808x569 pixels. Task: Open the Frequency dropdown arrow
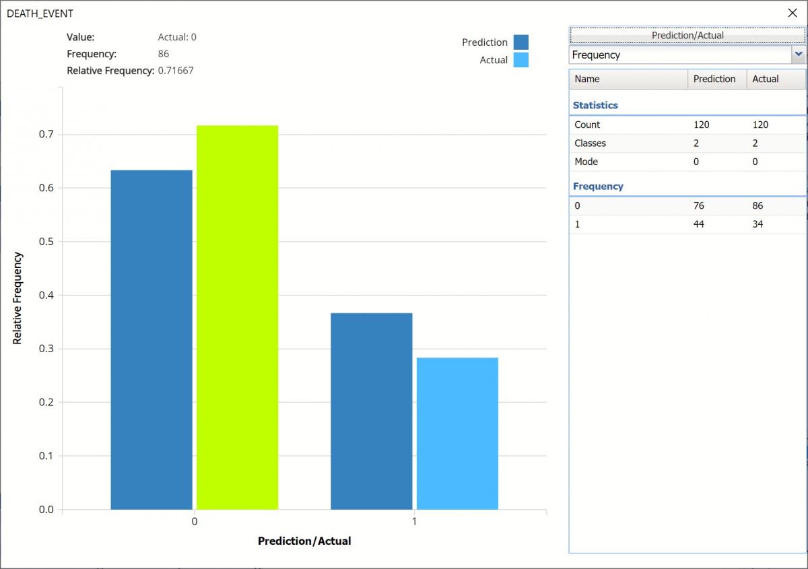tap(799, 55)
